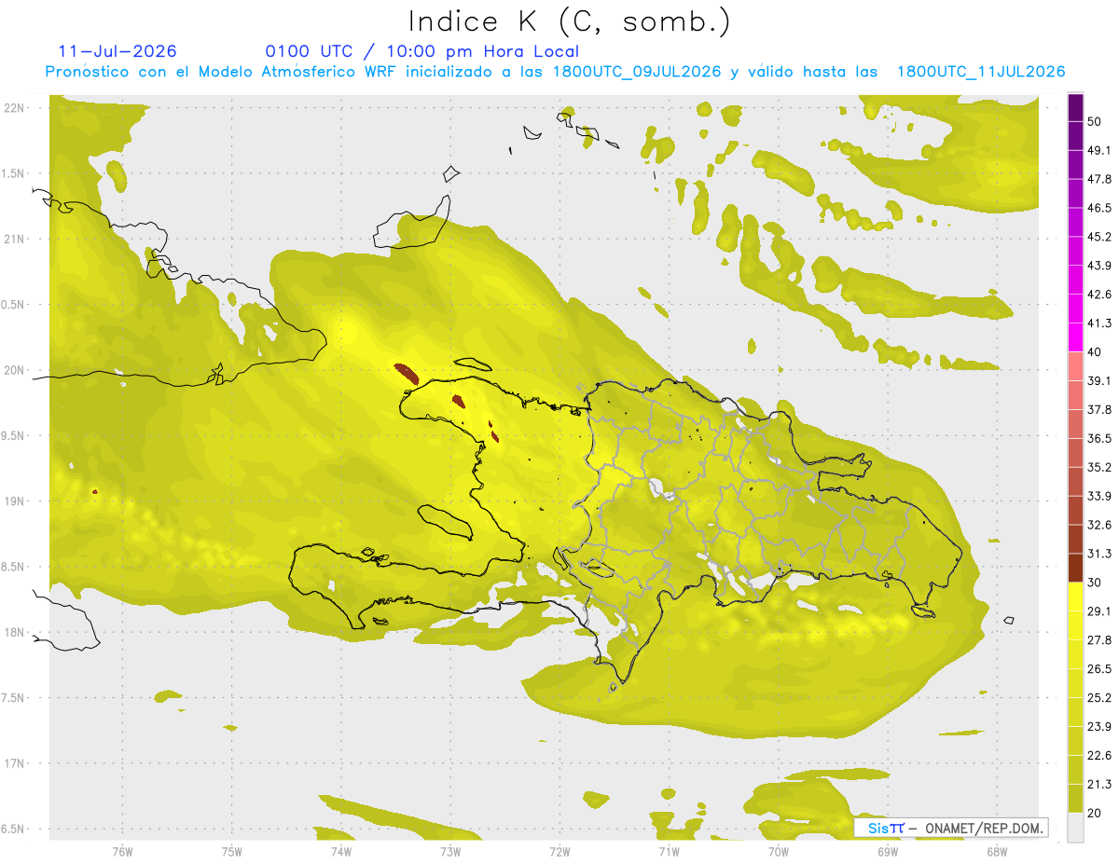Image resolution: width=1119 pixels, height=864 pixels.
Task: Click the salmon swatch between 39.1 and 40
Action: click(x=1076, y=366)
